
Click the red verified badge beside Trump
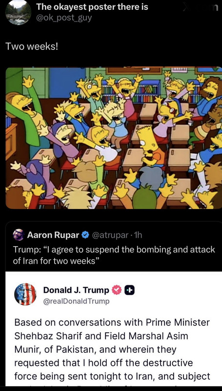[116, 290]
